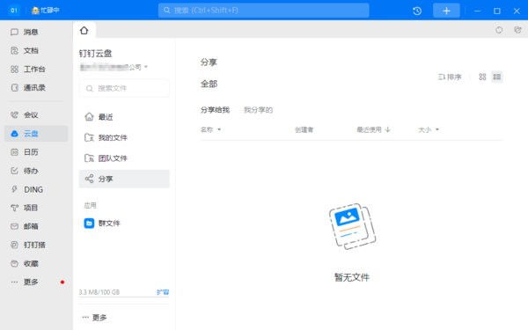Click the home tab icon
This screenshot has height=330, width=528.
tap(84, 31)
